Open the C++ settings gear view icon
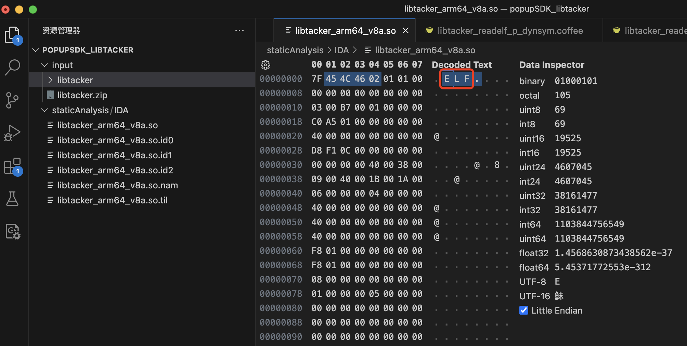Image resolution: width=687 pixels, height=346 pixels. coord(13,231)
